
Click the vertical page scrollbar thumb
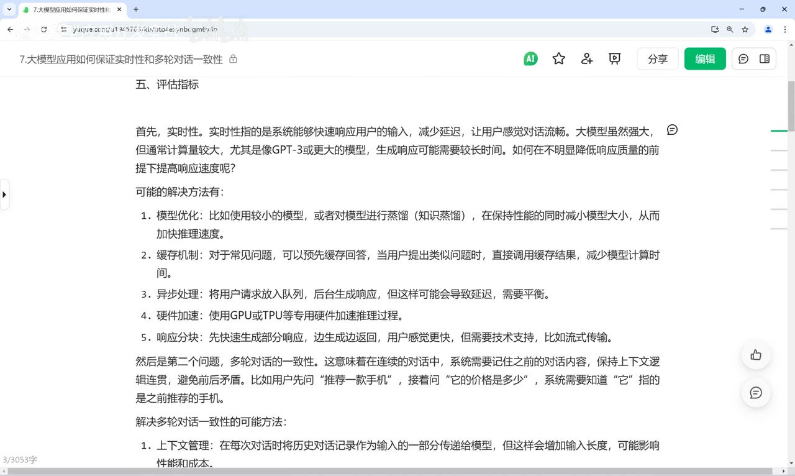point(791,106)
